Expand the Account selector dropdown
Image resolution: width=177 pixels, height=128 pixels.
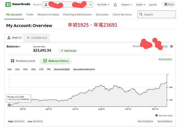[x=90, y=5]
